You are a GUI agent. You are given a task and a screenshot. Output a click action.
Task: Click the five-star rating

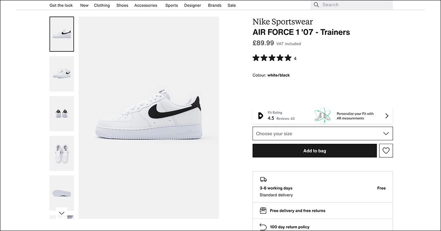tap(272, 58)
